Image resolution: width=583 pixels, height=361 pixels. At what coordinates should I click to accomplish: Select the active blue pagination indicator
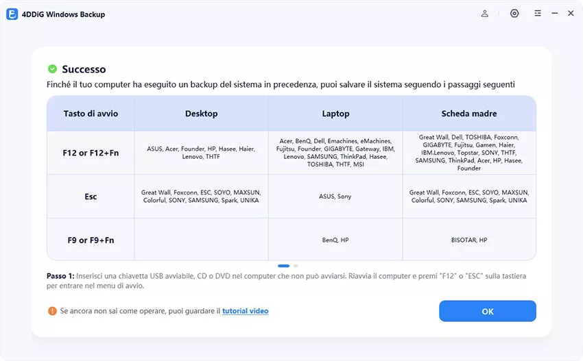(283, 265)
